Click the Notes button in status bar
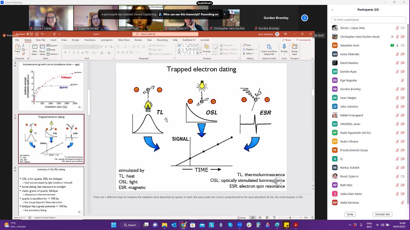This screenshot has height=230, width=410. coord(241,218)
